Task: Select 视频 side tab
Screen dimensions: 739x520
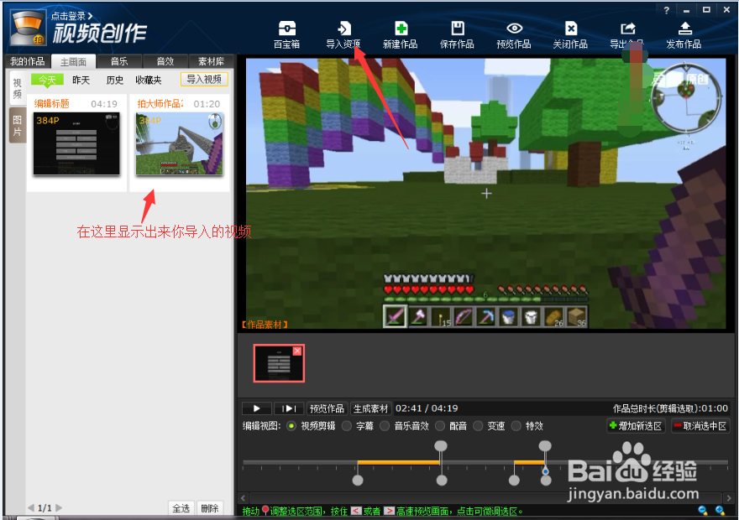Action: coord(17,88)
